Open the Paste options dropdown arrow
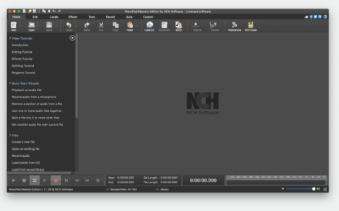This screenshot has width=339, height=211. [x=137, y=26]
